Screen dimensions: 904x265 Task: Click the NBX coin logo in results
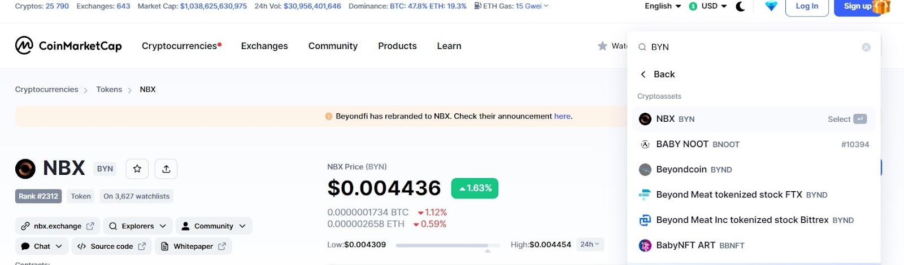click(645, 119)
